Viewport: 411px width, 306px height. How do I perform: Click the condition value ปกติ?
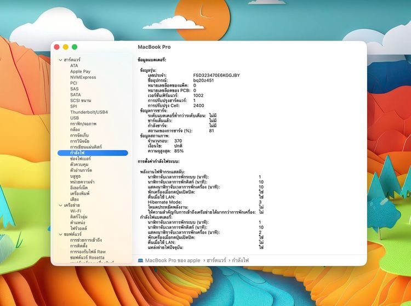point(178,146)
